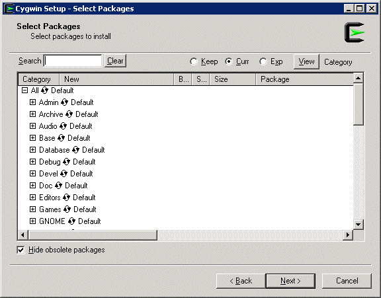Screen dimensions: 381x298
Task: Click the Default label of Devel row
Action: 81,174
